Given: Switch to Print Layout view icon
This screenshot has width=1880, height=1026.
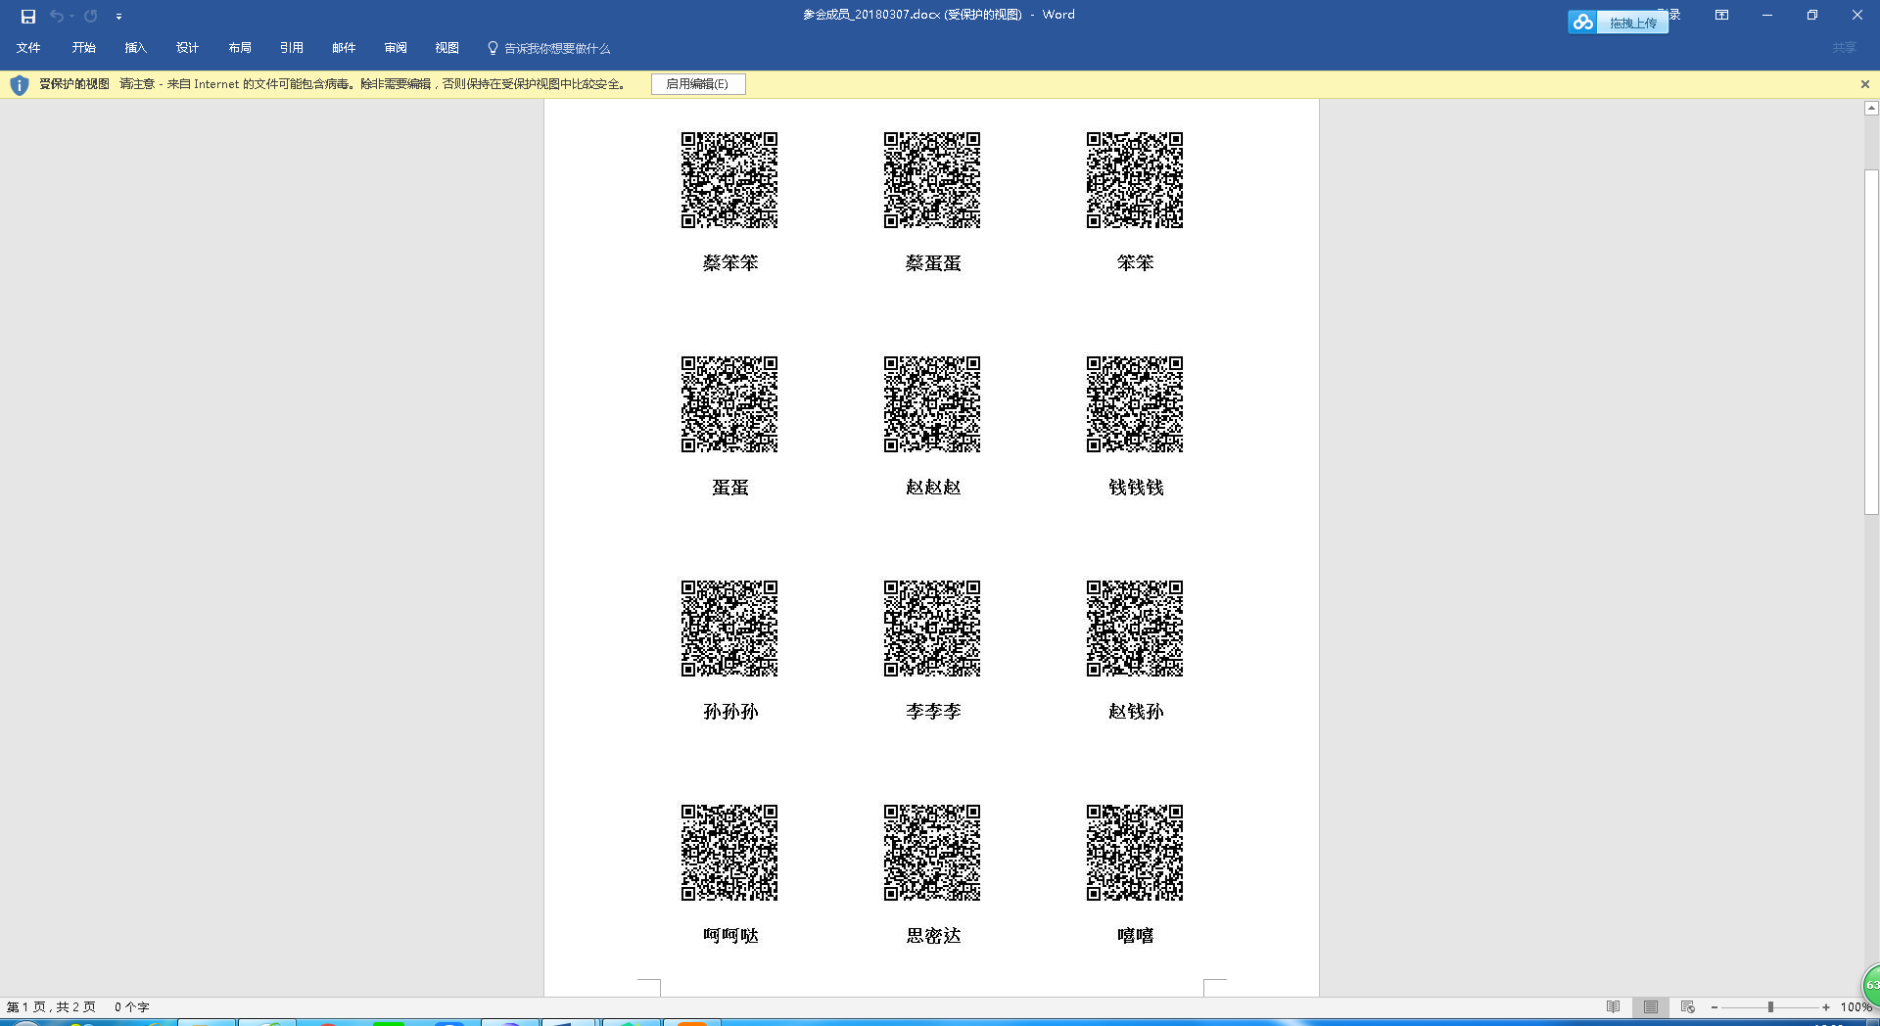Looking at the screenshot, I should pyautogui.click(x=1651, y=1006).
